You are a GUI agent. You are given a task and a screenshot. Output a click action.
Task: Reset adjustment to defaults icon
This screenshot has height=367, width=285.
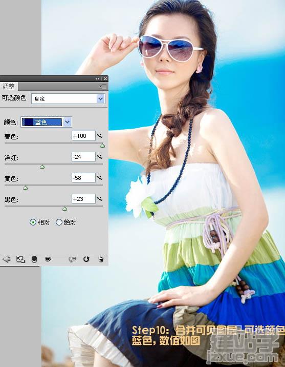tap(86, 259)
